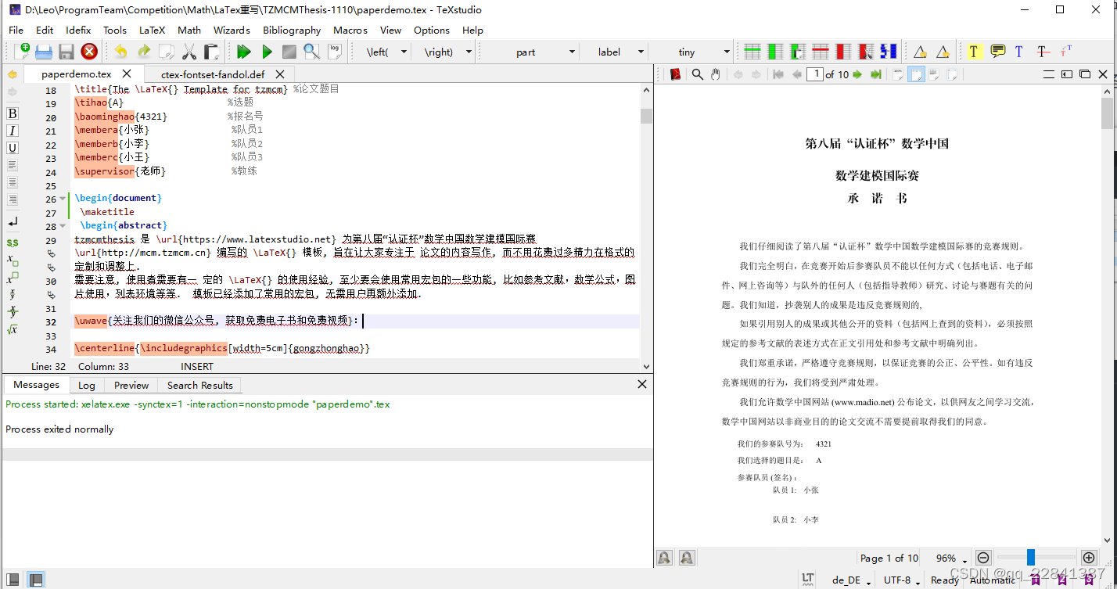This screenshot has width=1117, height=589.
Task: Click the strikethrough T icon
Action: click(1043, 52)
